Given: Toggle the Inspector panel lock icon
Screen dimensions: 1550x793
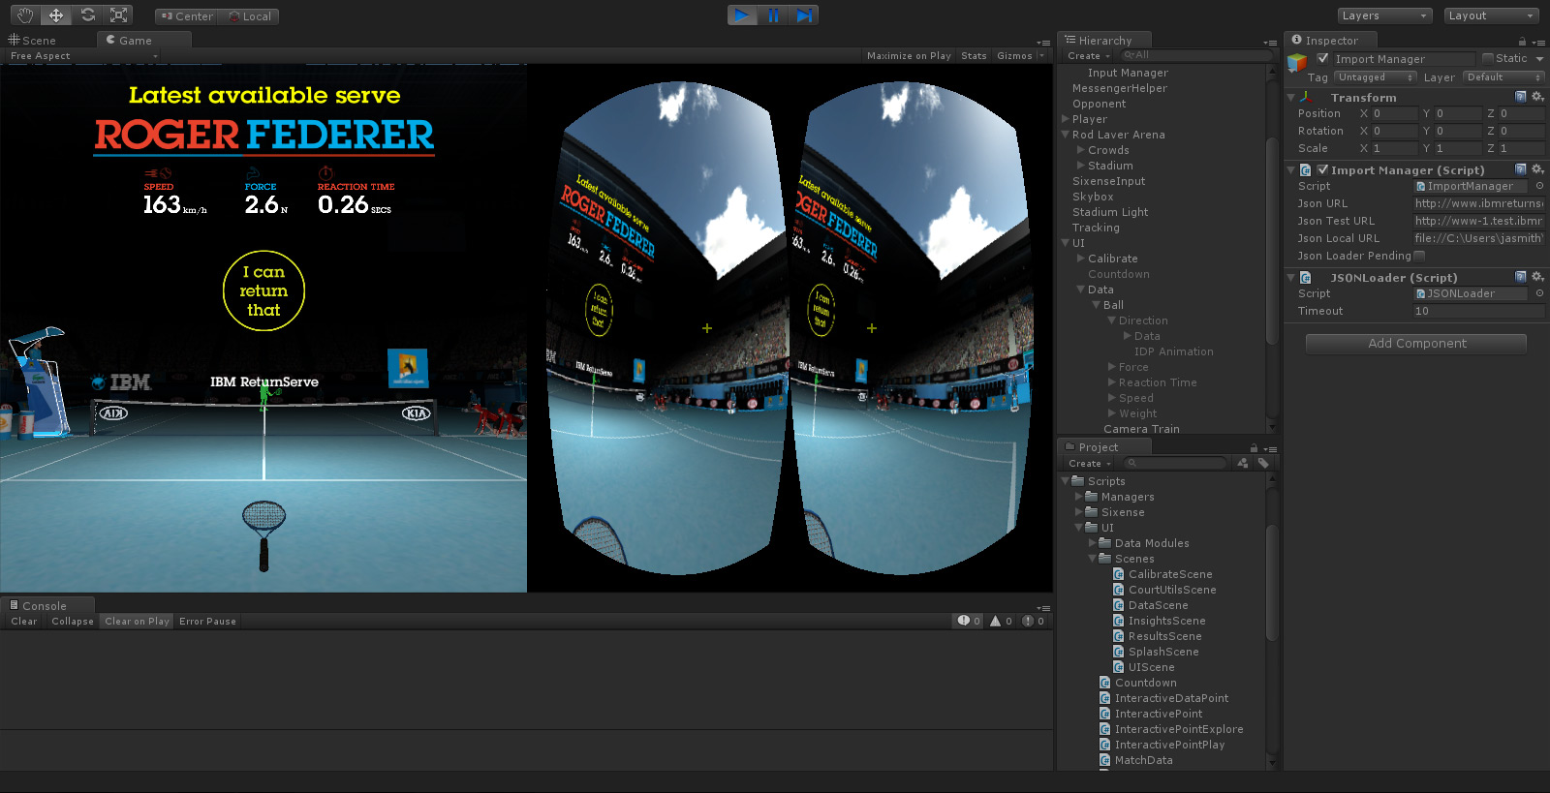Looking at the screenshot, I should [1522, 42].
